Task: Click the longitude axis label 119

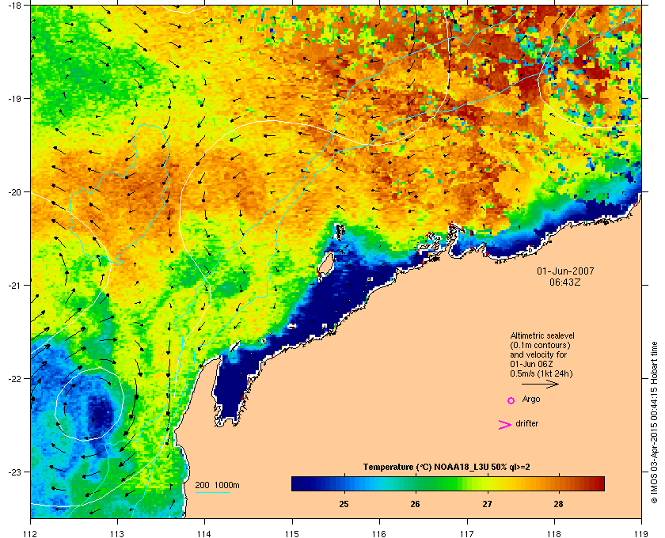Action: (641, 533)
